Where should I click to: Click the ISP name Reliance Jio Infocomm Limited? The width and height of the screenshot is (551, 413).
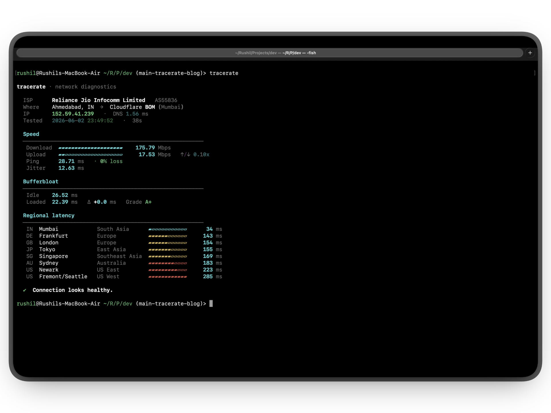click(x=98, y=100)
